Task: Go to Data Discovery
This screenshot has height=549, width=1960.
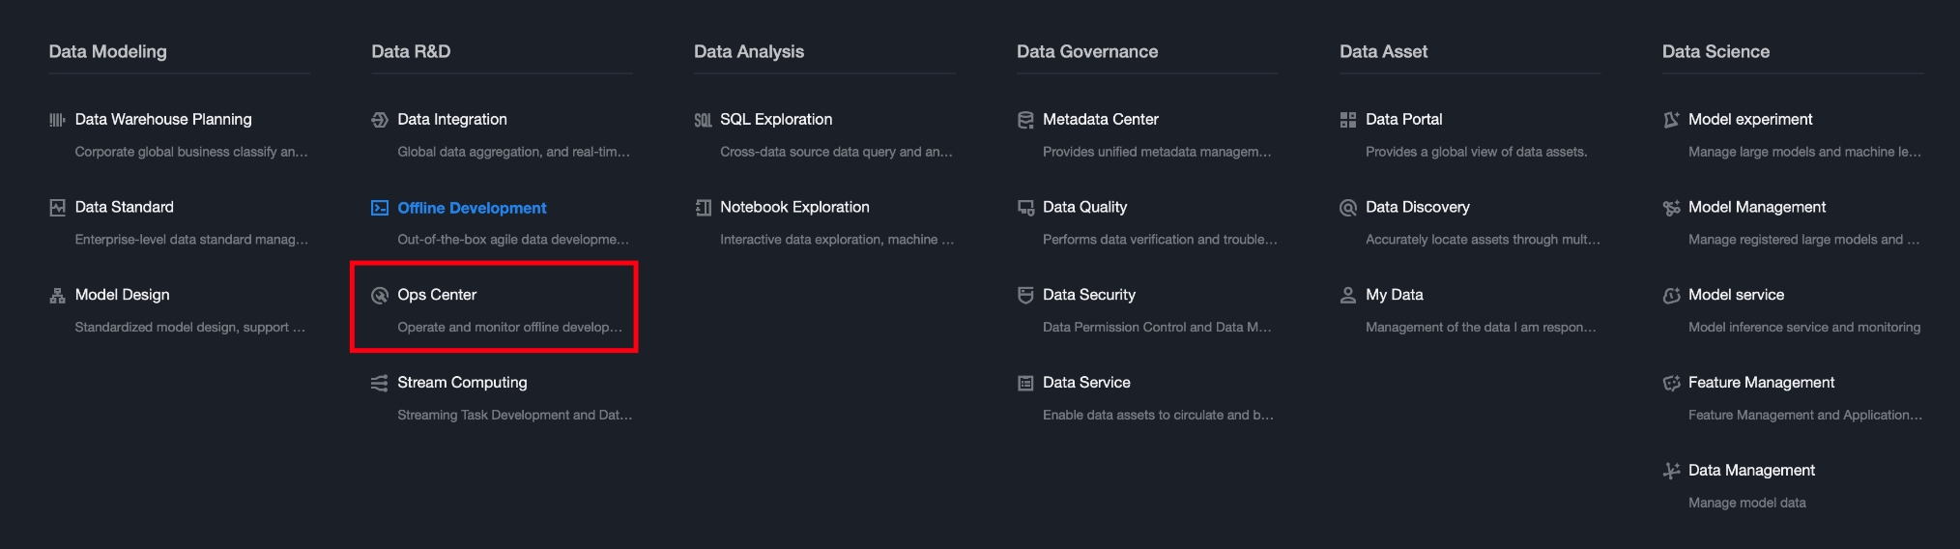Action: (x=1417, y=207)
